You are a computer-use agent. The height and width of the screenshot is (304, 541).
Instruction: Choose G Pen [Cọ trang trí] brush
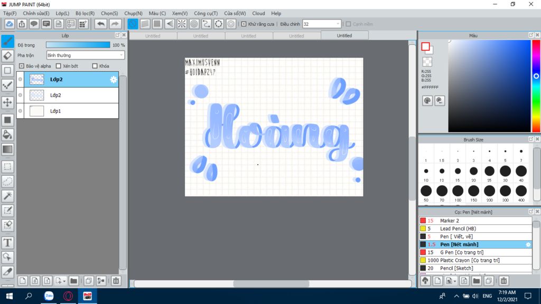pos(475,252)
